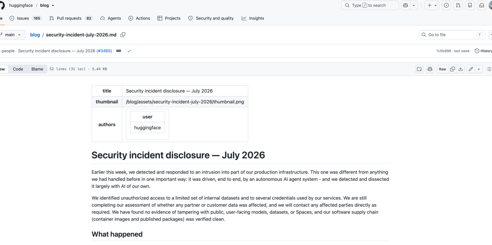Switch to the Insights tab

coord(253,18)
